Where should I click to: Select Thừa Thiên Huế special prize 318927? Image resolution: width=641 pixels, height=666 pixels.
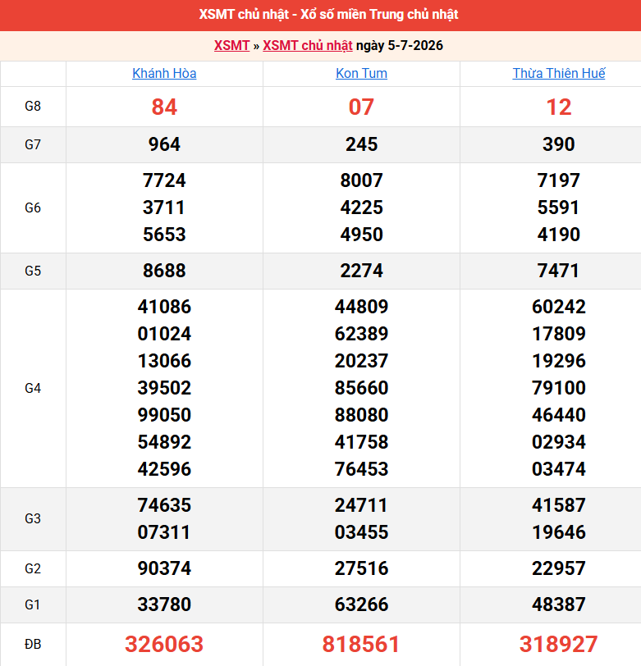tap(559, 645)
